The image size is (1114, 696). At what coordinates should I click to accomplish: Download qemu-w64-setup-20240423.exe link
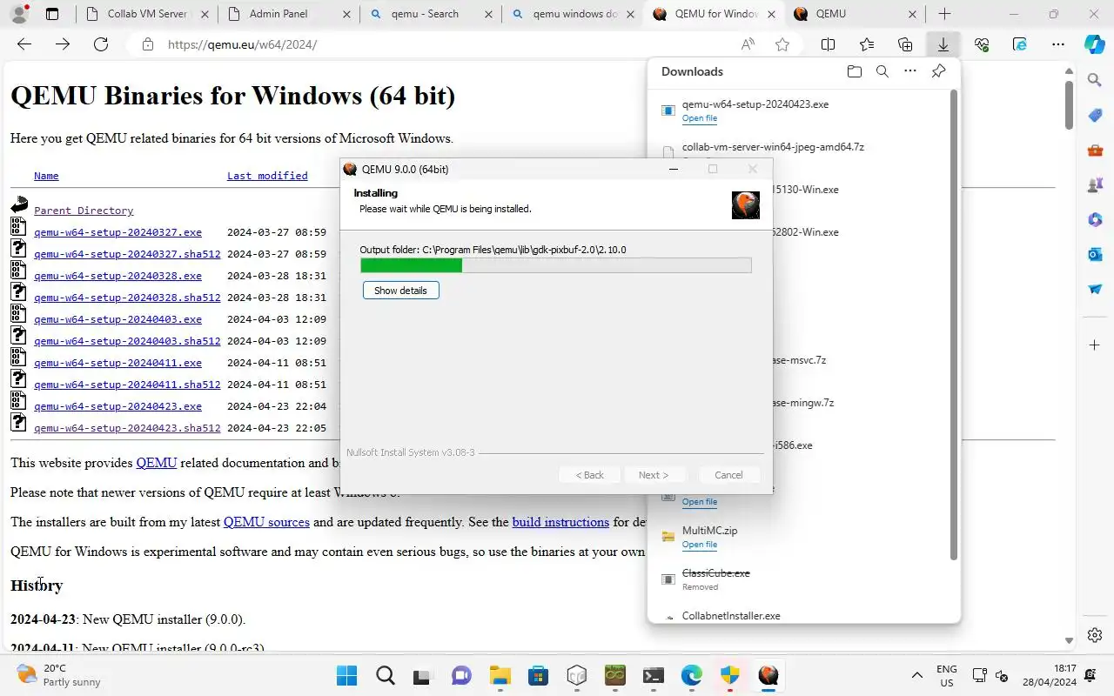117,406
